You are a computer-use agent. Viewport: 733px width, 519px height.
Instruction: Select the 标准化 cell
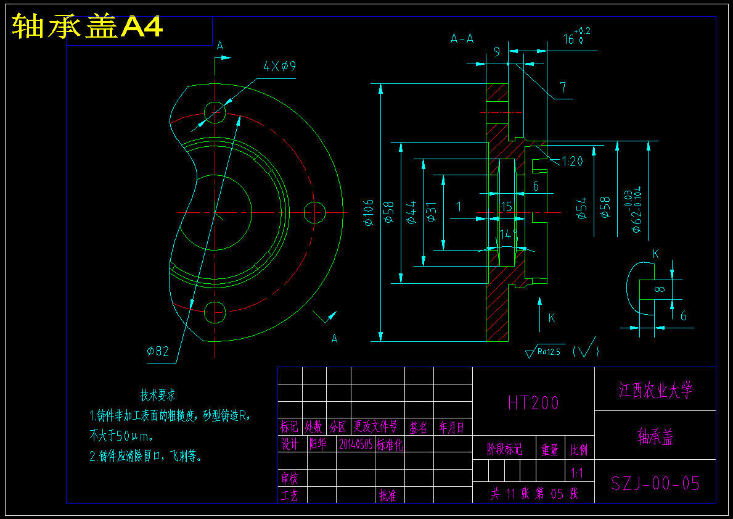tap(390, 444)
